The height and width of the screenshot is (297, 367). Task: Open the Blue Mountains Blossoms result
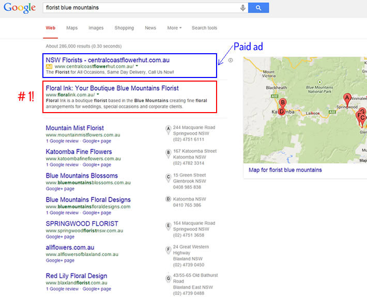point(82,176)
